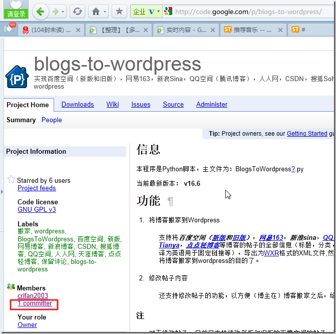336x334 pixels.
Task: Switch to the ST # tab
Action: pyautogui.click(x=311, y=30)
